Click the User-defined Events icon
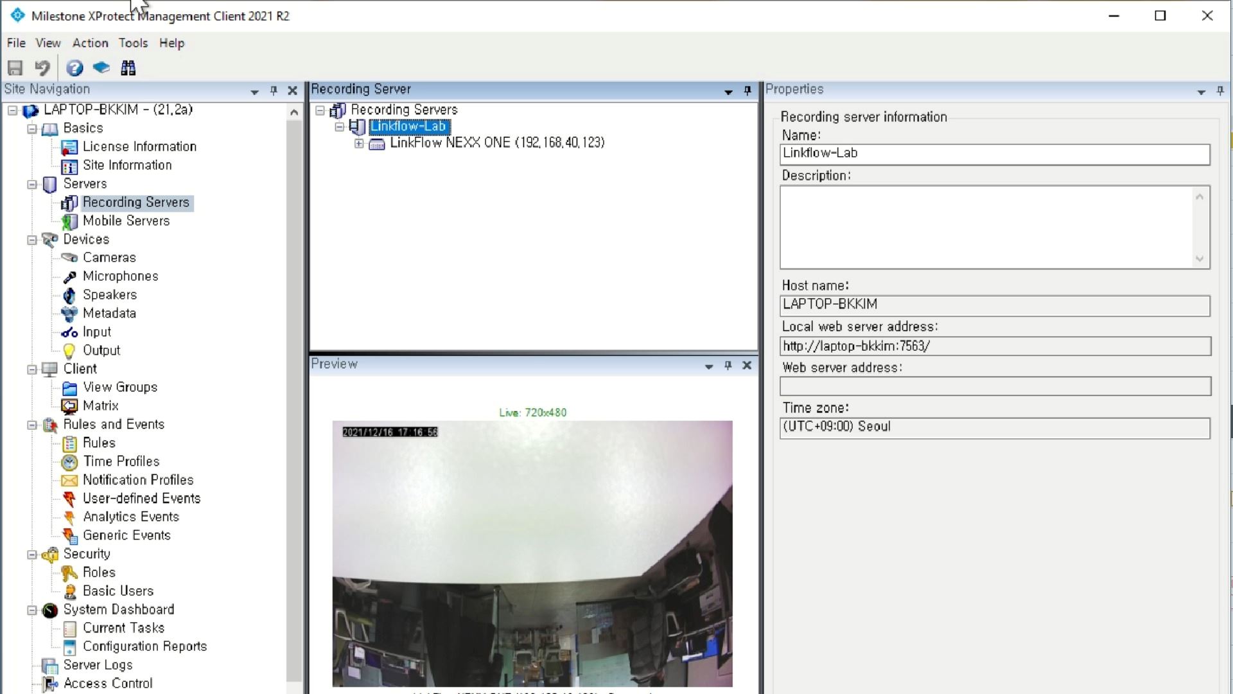This screenshot has width=1233, height=694. 69,499
